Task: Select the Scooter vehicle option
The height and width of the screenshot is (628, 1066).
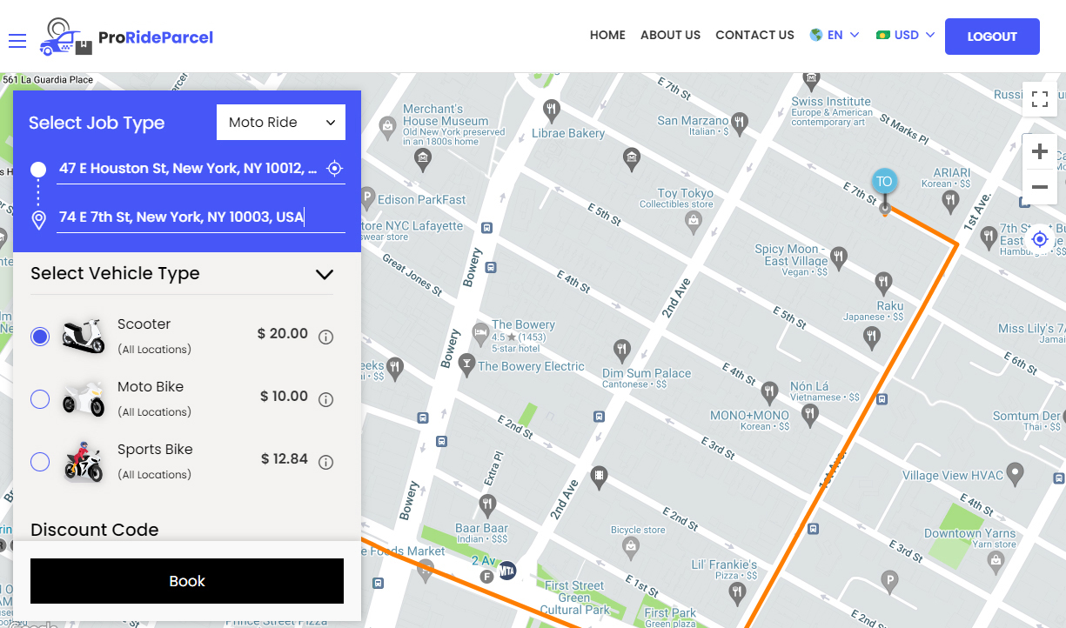Action: 40,337
